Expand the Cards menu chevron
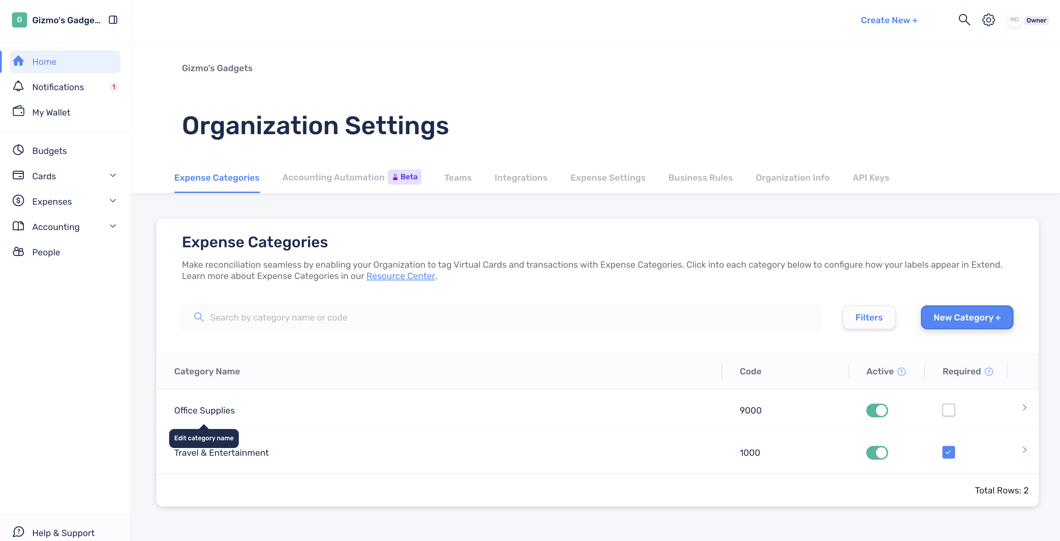The image size is (1060, 541). point(113,176)
